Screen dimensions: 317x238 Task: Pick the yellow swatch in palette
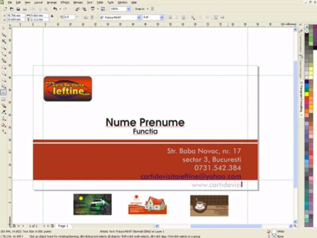(x=307, y=94)
